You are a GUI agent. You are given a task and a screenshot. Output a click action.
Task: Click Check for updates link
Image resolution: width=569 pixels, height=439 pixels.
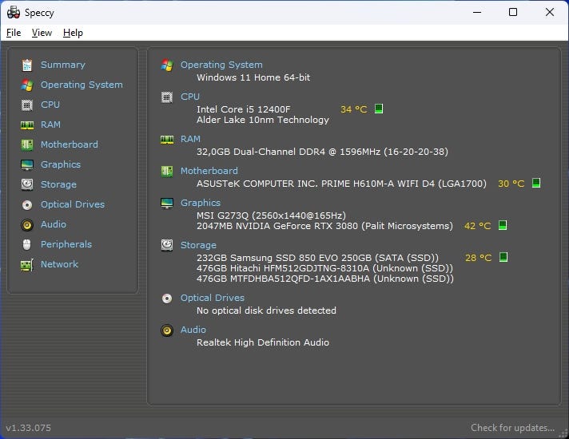pyautogui.click(x=512, y=428)
